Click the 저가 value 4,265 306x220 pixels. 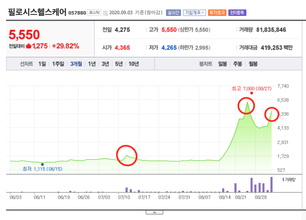169,47
